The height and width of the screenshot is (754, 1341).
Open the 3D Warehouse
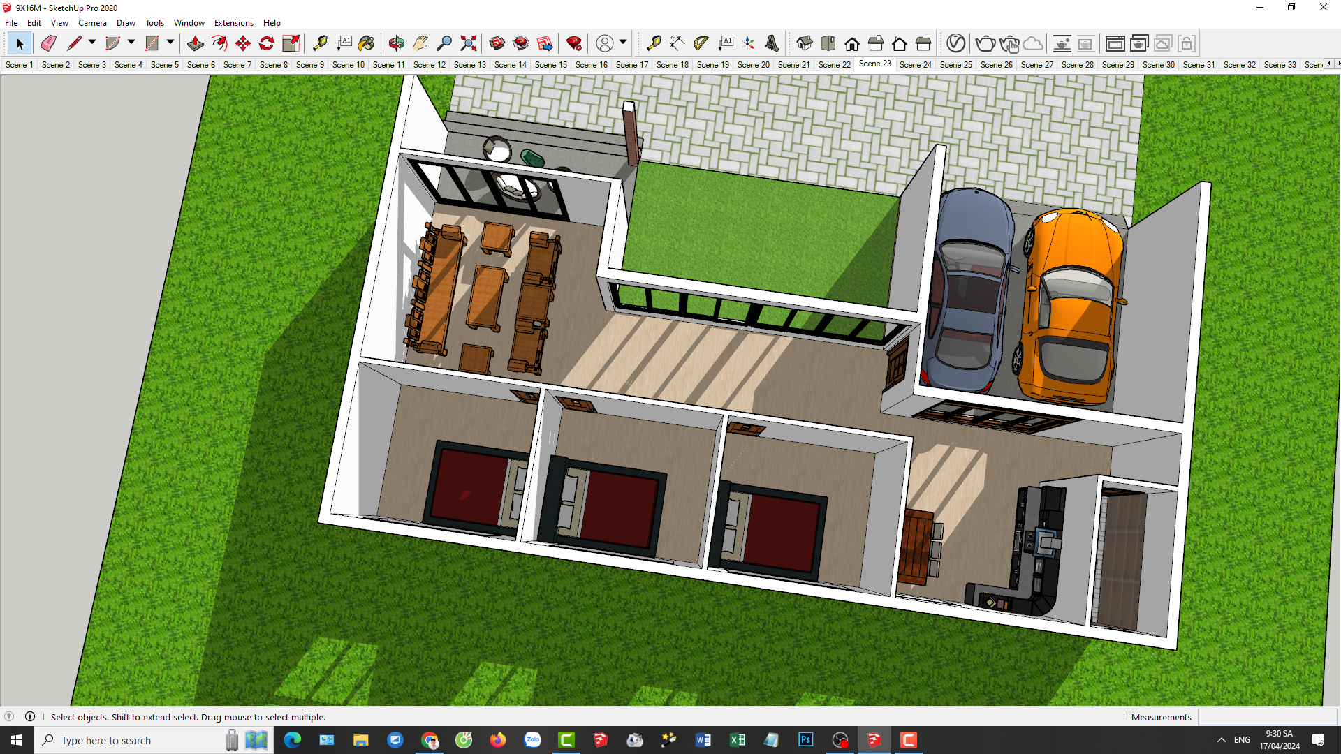point(497,43)
